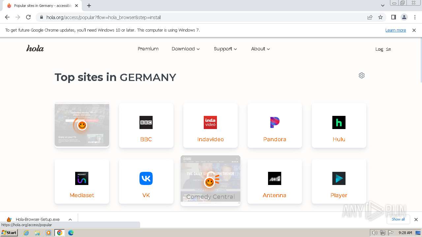Expand the About menu
Screen dimensions: 422x237
[x=260, y=49]
